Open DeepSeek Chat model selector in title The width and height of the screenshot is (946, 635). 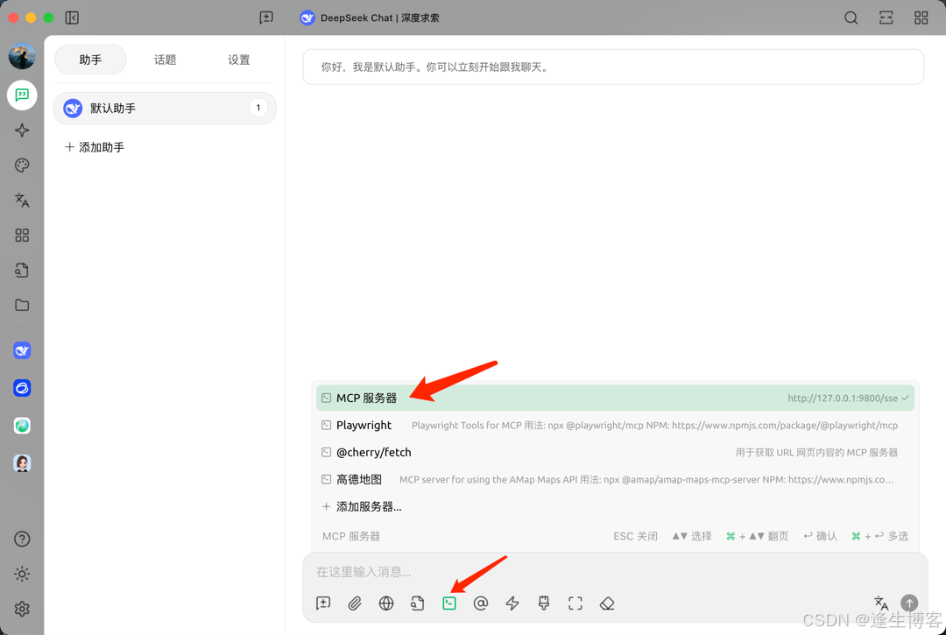pos(370,18)
